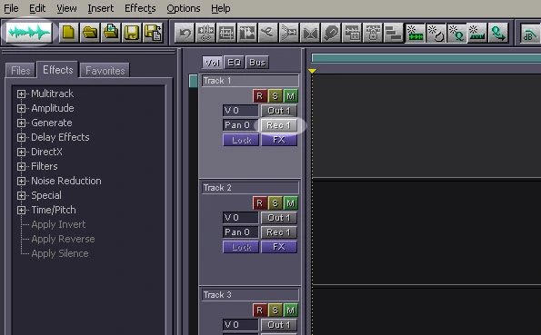541x335 pixels.
Task: Expand the Amplitude effects node
Action: point(22,108)
